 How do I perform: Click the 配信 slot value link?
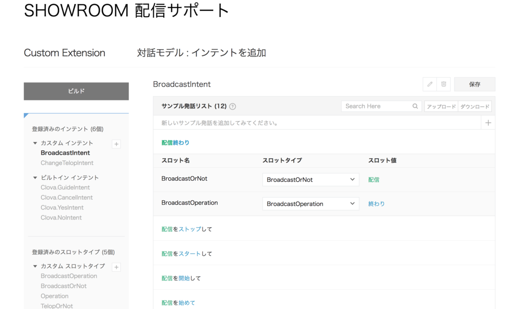pos(374,179)
